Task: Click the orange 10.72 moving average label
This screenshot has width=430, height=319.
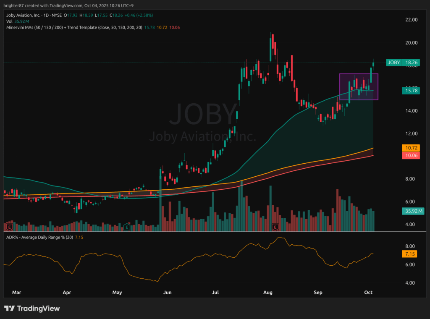Action: pyautogui.click(x=410, y=148)
